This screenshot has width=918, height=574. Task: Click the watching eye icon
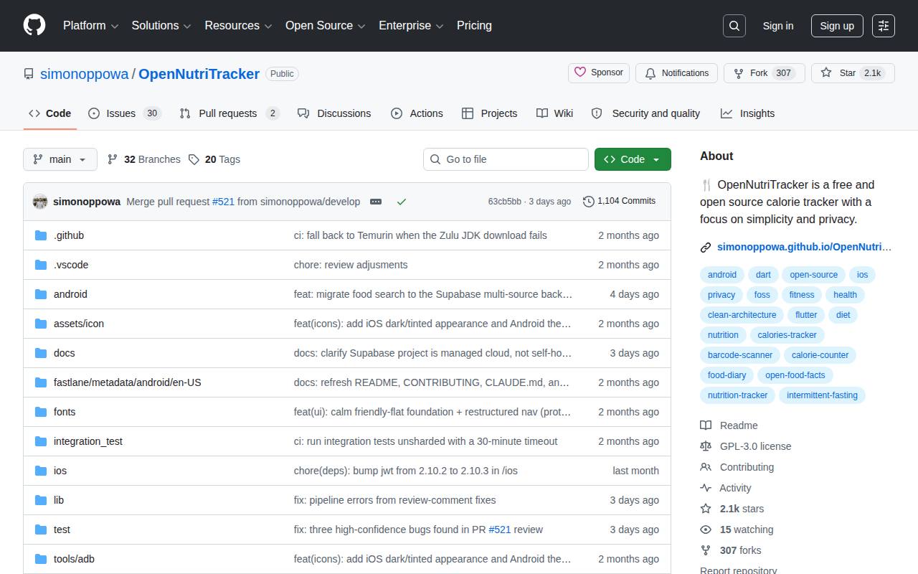tap(706, 530)
